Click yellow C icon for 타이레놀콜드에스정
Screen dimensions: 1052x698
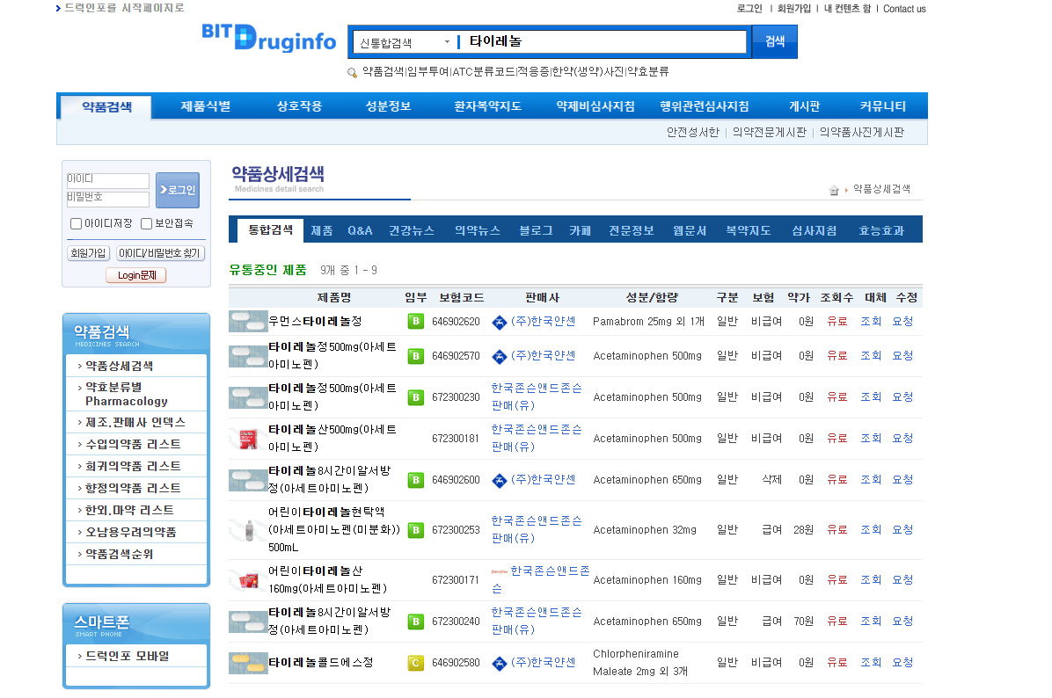pos(416,663)
